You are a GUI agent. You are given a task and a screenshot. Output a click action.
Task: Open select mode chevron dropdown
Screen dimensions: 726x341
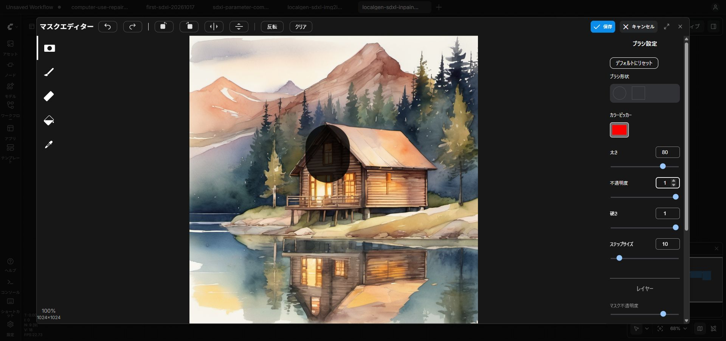coord(647,329)
